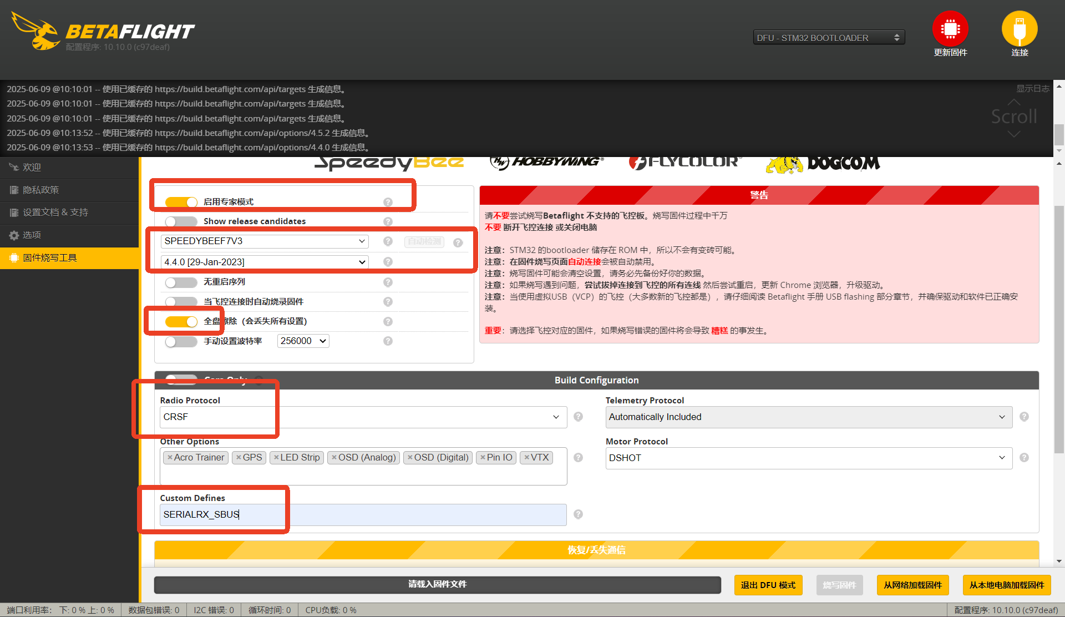Click help icon beside Custom Defines field
1065x617 pixels.
coord(578,514)
